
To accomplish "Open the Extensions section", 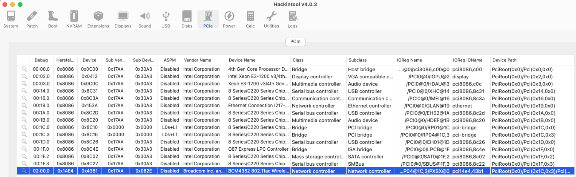I will click(98, 19).
